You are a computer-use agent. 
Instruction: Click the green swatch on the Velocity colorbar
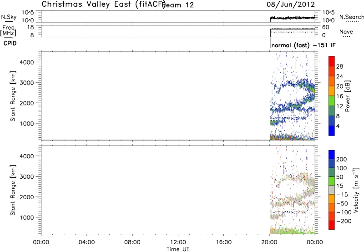332,181
